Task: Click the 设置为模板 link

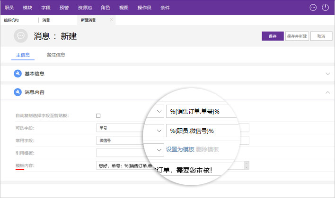Action: coord(180,149)
